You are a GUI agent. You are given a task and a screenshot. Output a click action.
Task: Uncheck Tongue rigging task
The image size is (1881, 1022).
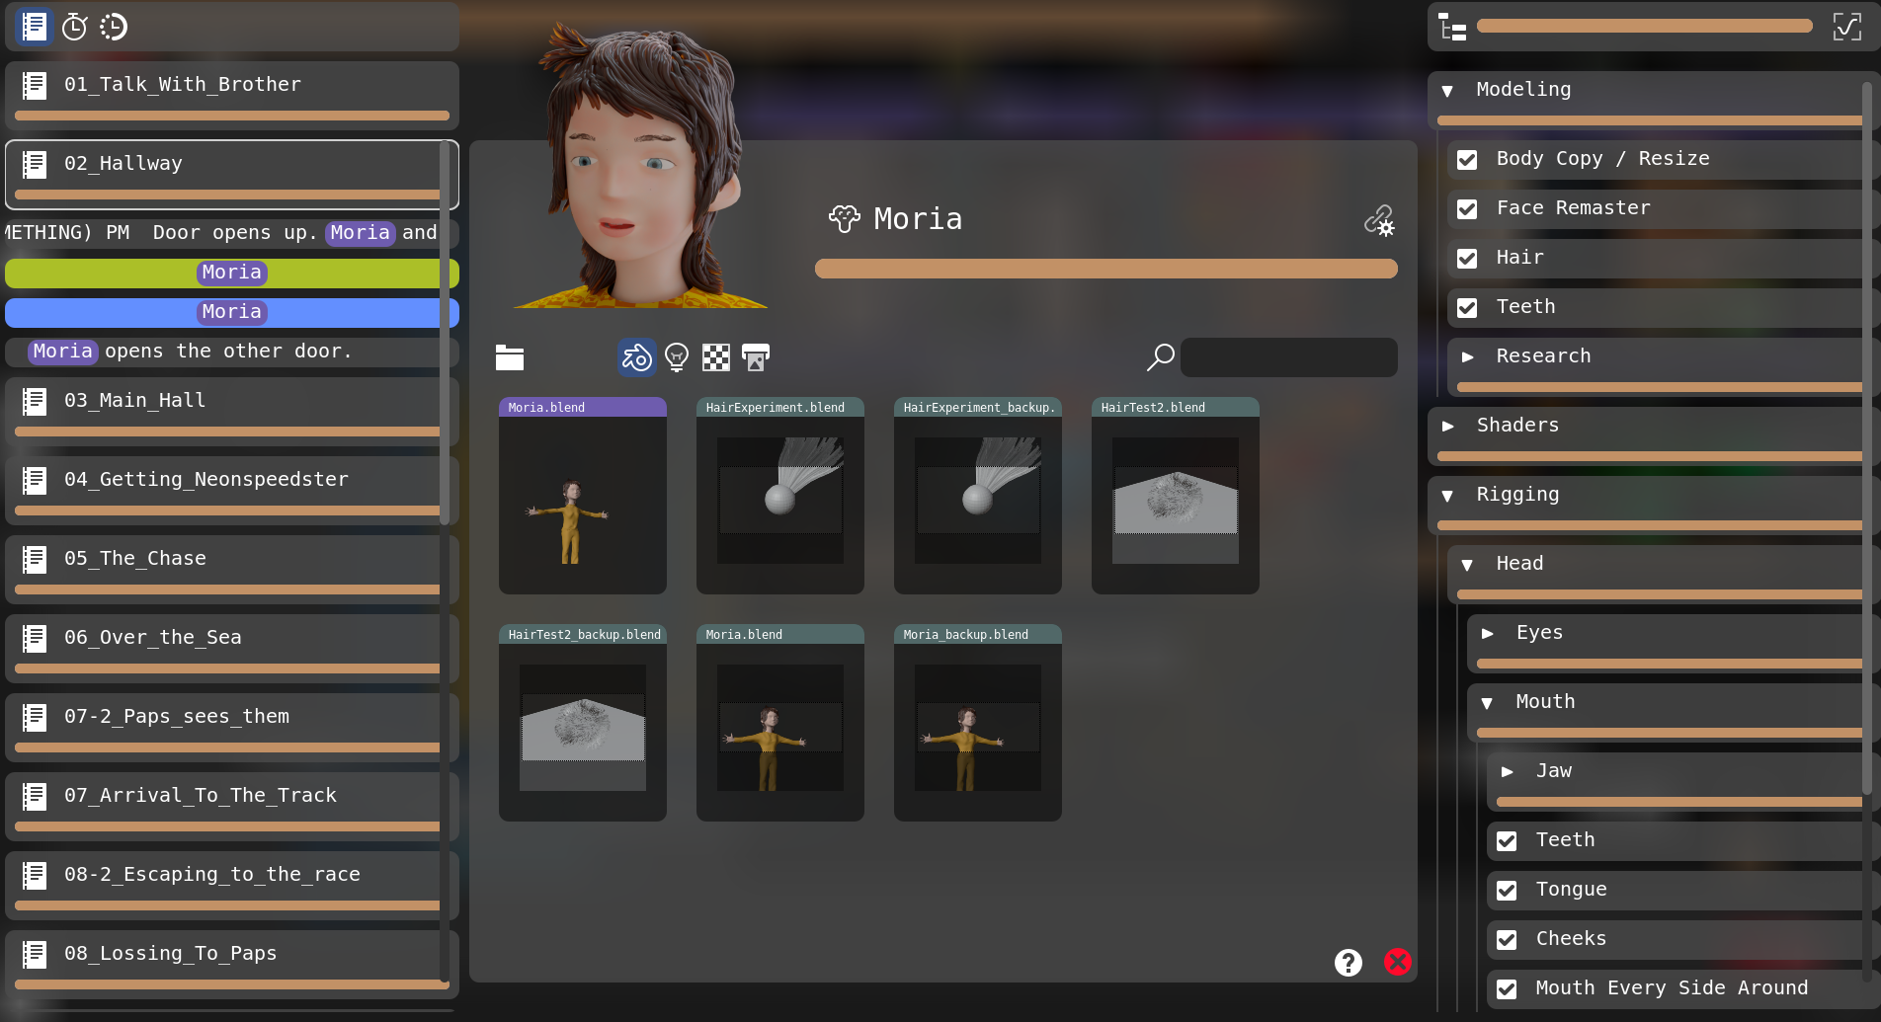[x=1507, y=890]
